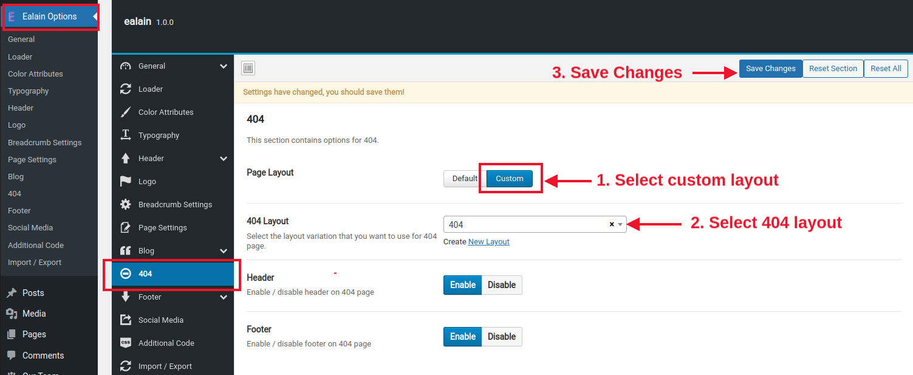The image size is (913, 375).
Task: Open 404 in sidebar submenu
Action: (15, 193)
